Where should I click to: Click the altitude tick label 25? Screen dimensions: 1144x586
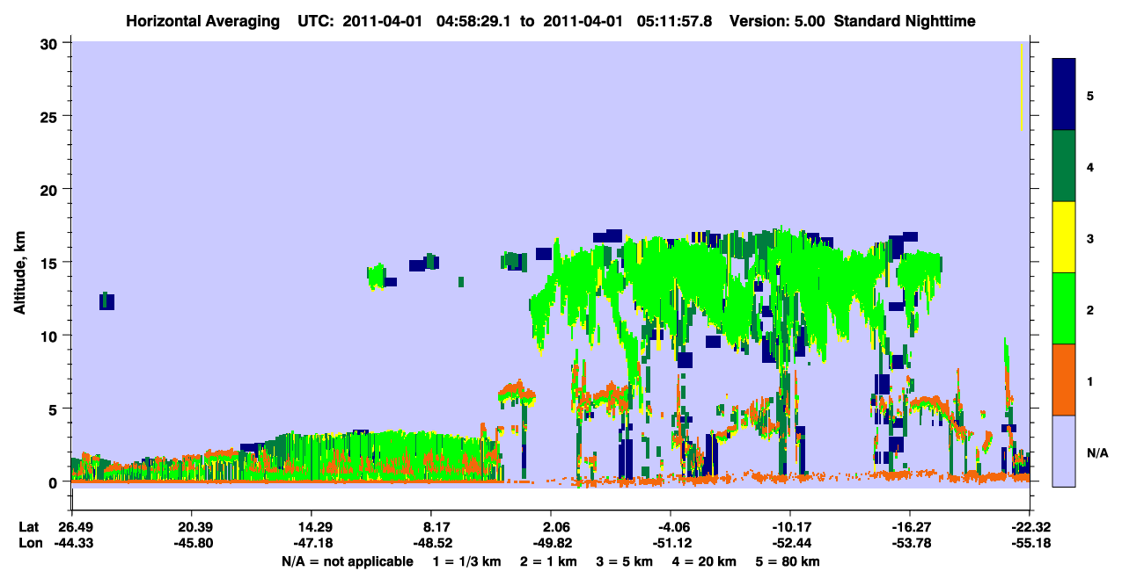[50, 116]
